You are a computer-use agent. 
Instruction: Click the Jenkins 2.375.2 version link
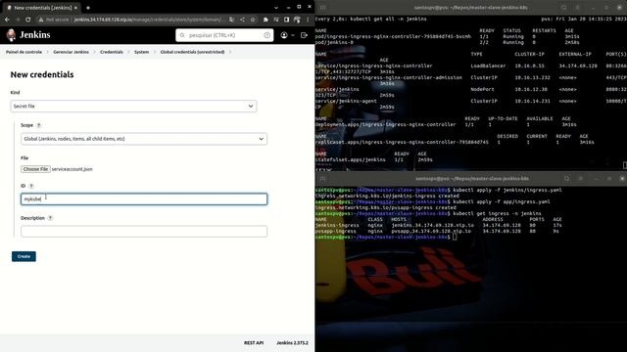click(292, 343)
